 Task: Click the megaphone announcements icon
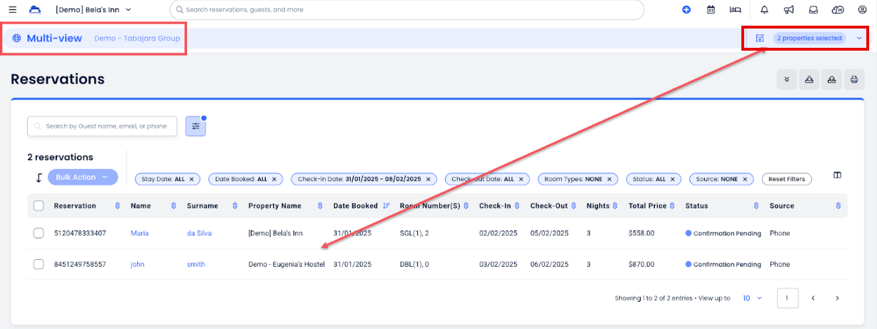click(x=788, y=10)
